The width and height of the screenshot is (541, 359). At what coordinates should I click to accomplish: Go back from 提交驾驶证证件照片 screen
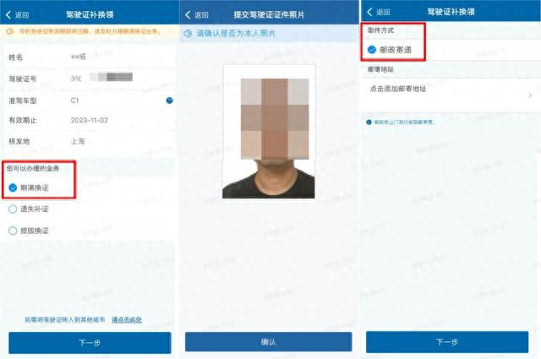[x=197, y=15]
